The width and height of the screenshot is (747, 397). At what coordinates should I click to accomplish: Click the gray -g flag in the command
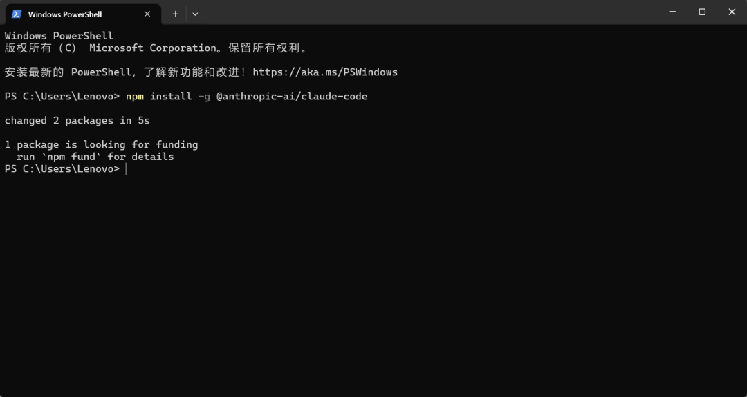click(204, 97)
